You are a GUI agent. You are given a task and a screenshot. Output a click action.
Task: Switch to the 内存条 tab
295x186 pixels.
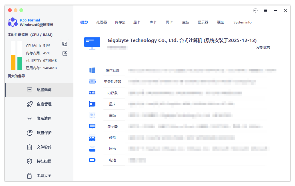[120, 22]
